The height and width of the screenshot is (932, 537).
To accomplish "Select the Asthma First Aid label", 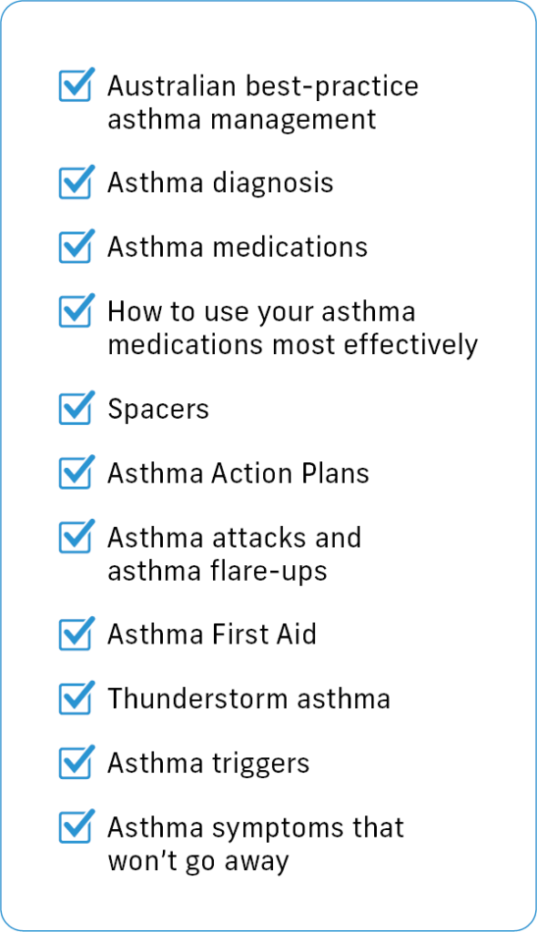I will coord(212,634).
